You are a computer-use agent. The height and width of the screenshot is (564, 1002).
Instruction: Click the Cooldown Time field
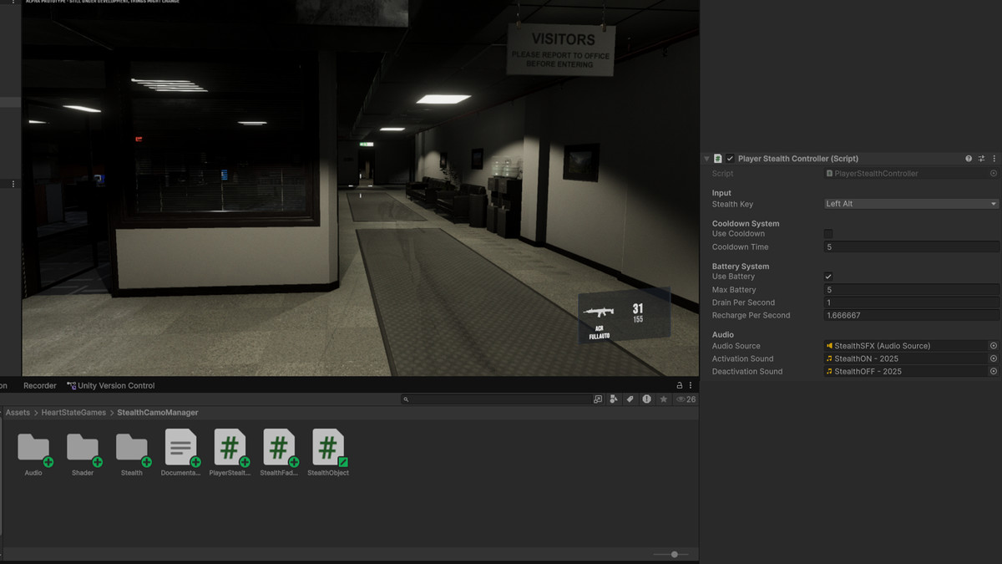tap(911, 247)
